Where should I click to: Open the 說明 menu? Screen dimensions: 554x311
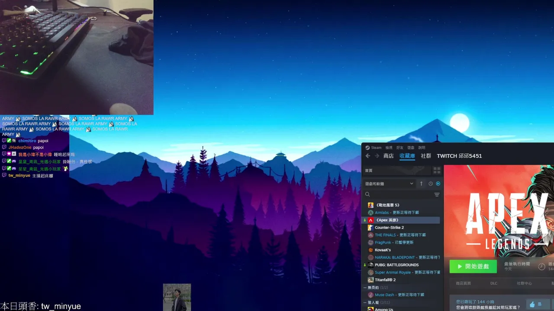pyautogui.click(x=422, y=148)
